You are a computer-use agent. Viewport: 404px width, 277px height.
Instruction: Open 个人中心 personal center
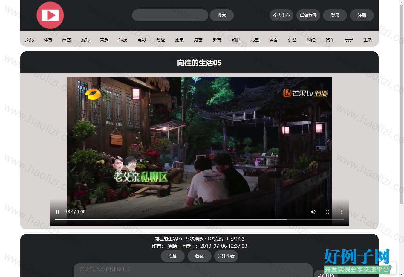281,15
